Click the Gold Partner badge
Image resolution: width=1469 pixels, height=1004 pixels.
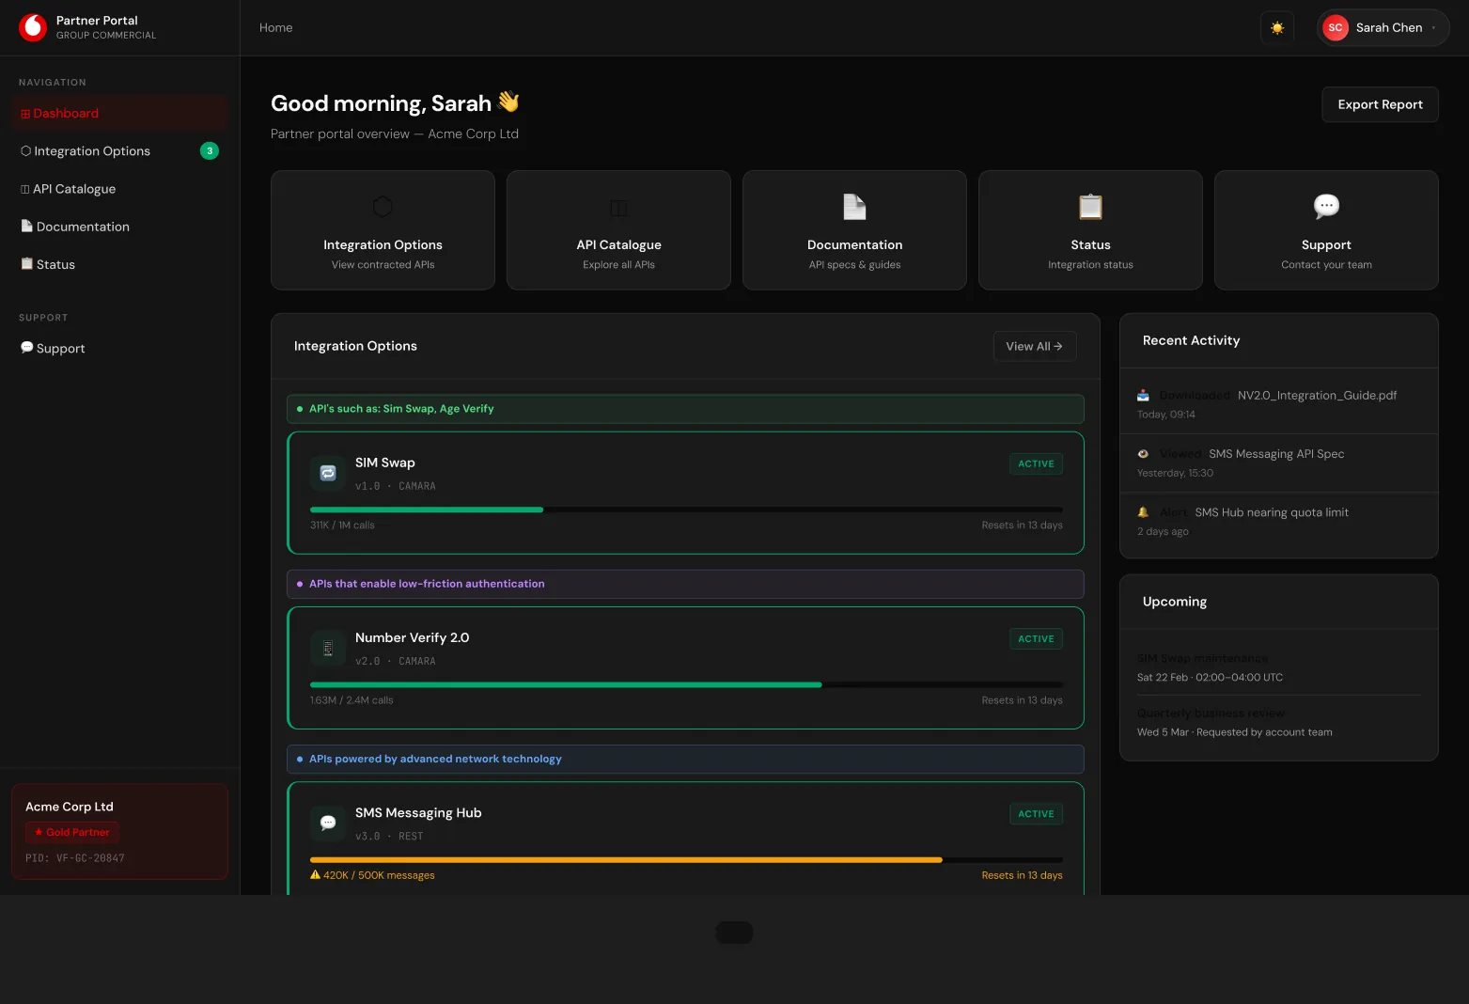[72, 832]
